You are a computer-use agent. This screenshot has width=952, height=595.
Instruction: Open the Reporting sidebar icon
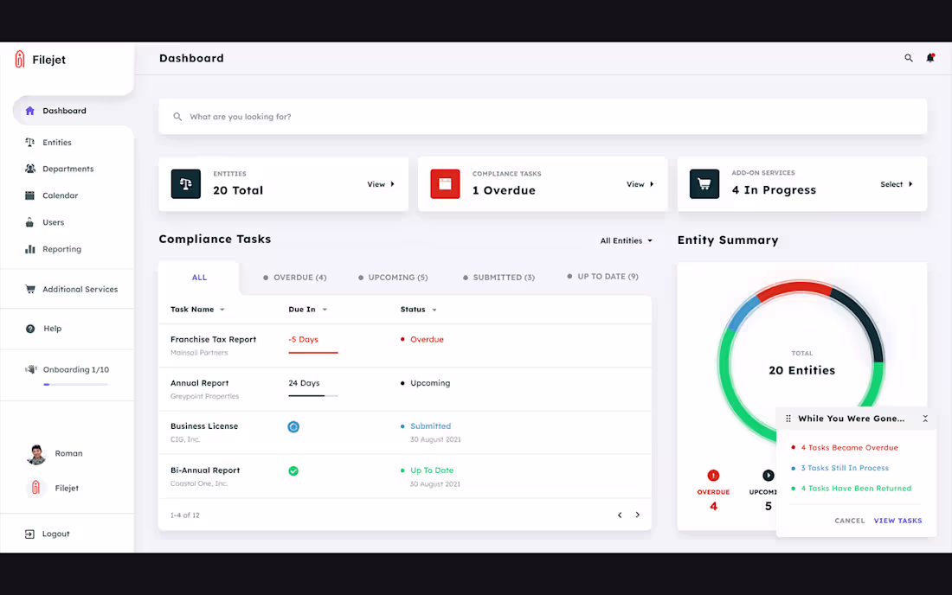[29, 249]
